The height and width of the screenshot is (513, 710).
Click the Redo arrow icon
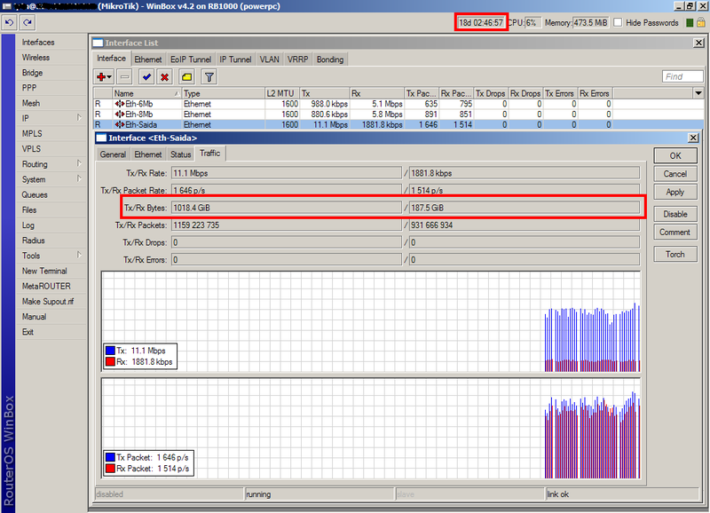click(28, 22)
